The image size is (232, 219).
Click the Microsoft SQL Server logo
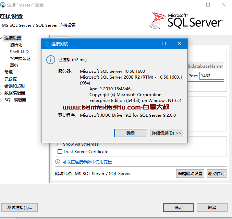(186, 20)
